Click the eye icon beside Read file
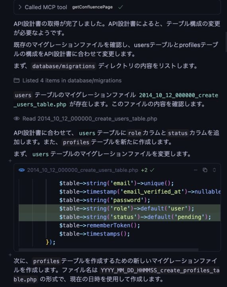Image resolution: width=227 pixels, height=287 pixels. pyautogui.click(x=17, y=119)
